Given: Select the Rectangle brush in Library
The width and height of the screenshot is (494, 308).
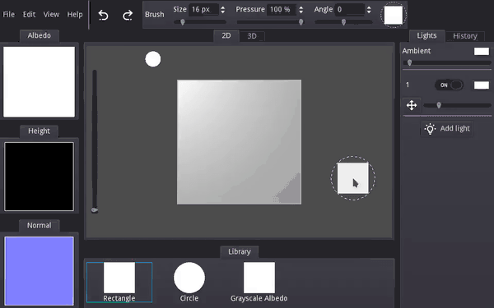Looking at the screenshot, I should click(x=119, y=282).
